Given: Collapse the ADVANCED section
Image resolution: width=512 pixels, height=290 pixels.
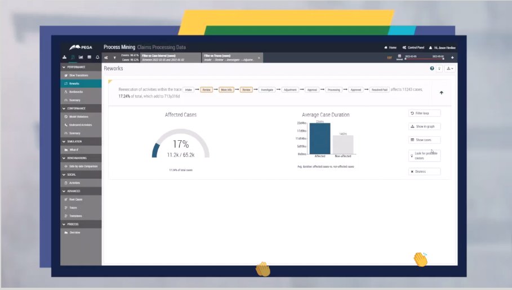Looking at the screenshot, I should tap(81, 191).
